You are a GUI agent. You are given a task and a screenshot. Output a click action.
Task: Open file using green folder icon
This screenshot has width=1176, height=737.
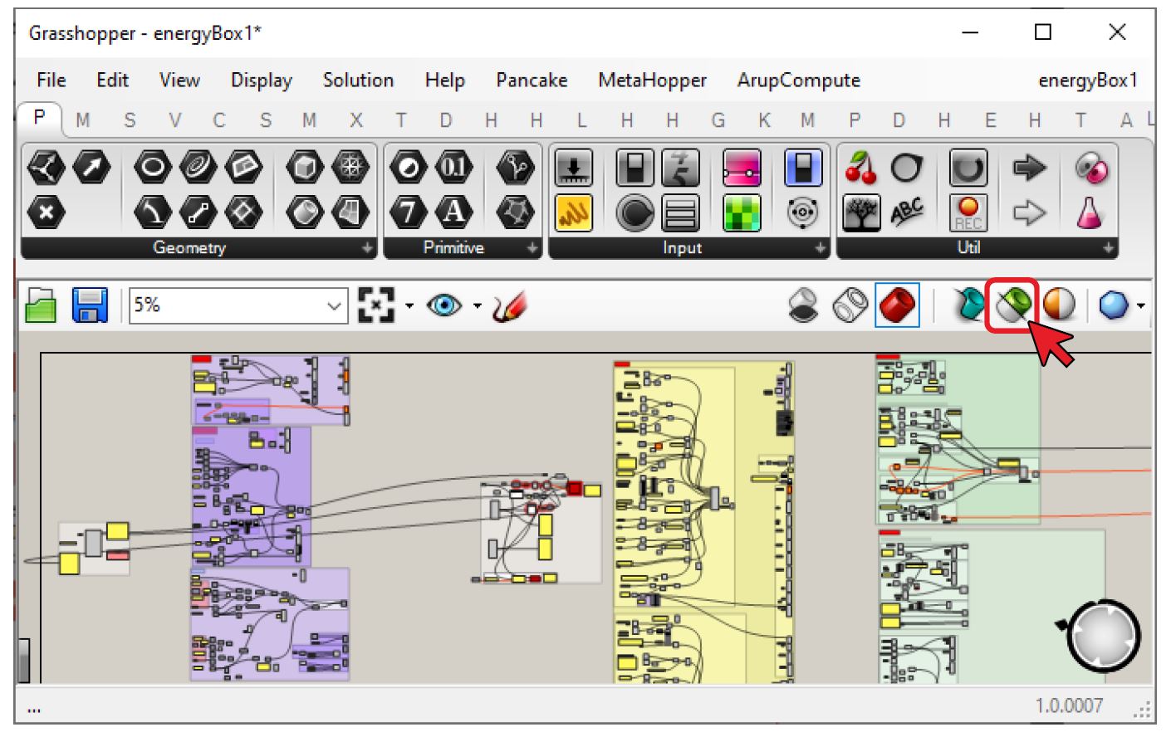[41, 305]
